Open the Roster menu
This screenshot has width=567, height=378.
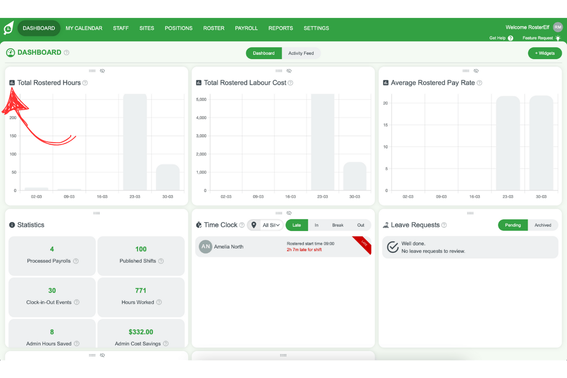214,28
